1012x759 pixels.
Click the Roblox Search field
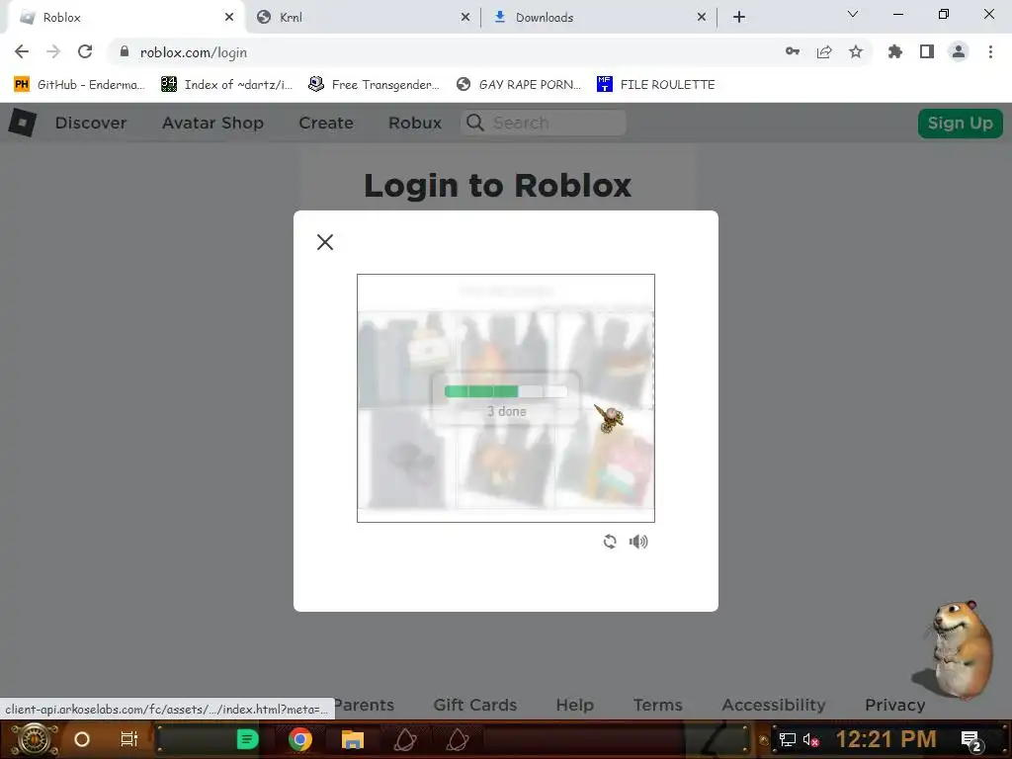point(543,123)
